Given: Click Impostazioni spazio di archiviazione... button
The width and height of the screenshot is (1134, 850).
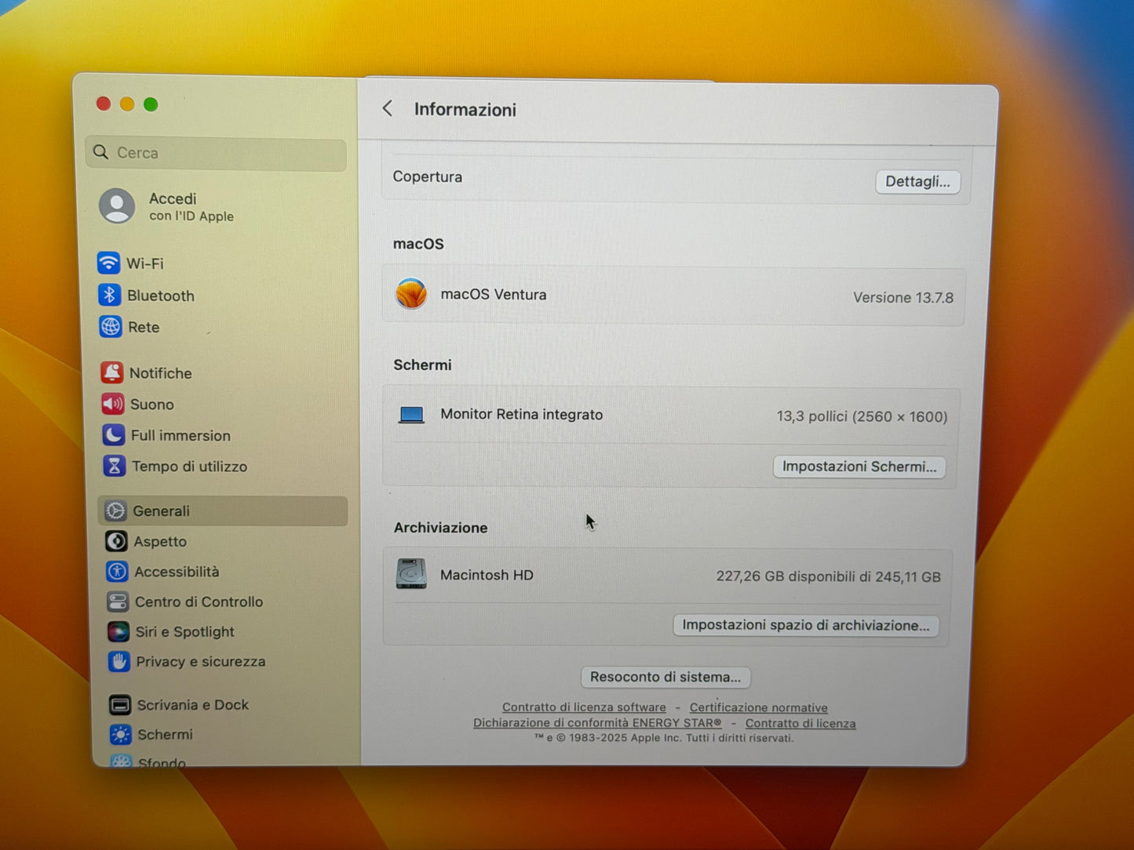Looking at the screenshot, I should 805,625.
